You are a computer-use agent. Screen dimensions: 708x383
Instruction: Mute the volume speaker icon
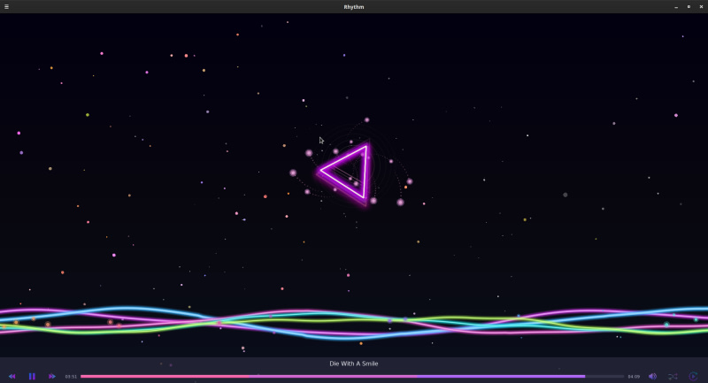point(652,376)
